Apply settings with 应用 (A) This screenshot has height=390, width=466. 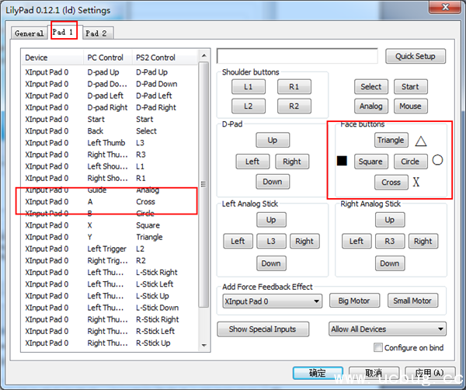click(429, 373)
